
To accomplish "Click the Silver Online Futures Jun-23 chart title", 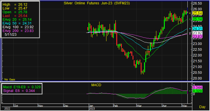I will click(97, 3).
